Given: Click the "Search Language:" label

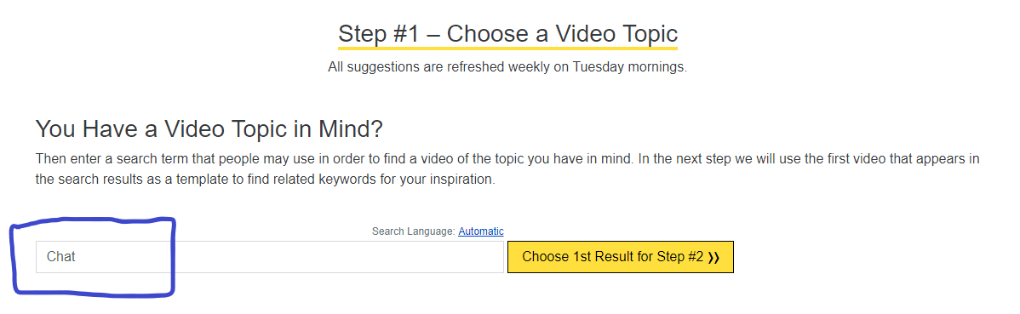Looking at the screenshot, I should (413, 231).
